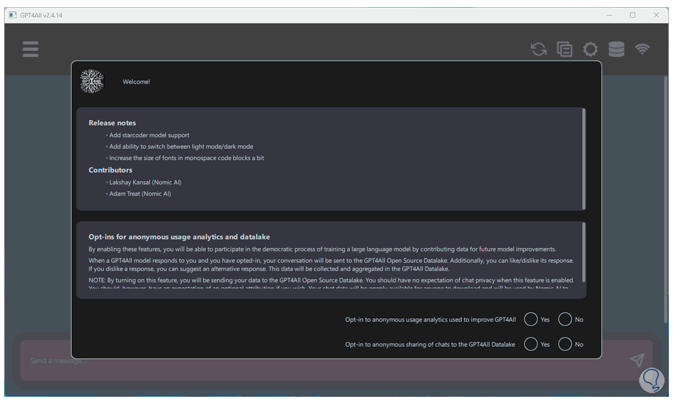The image size is (673, 404).
Task: Click the 'Opt-in to anonymous usage analytics' label
Action: click(430, 320)
